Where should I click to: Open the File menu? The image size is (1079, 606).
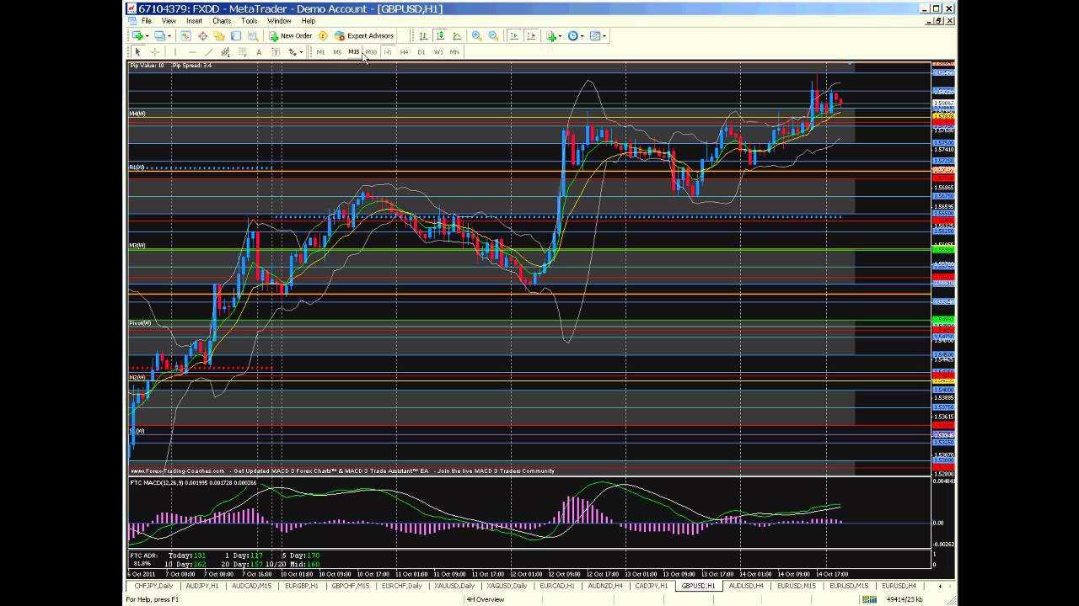point(147,21)
